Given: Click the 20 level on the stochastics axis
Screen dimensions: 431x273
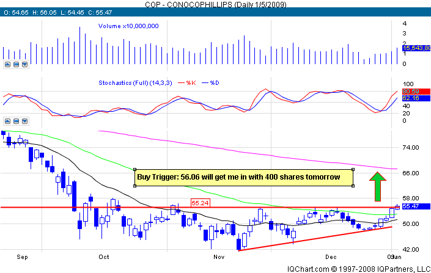Looking at the screenshot, I should (x=406, y=114).
